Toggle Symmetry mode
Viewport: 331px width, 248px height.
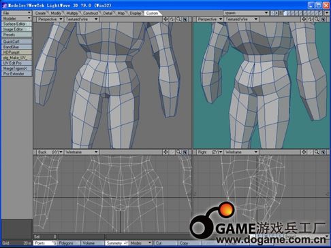117,243
